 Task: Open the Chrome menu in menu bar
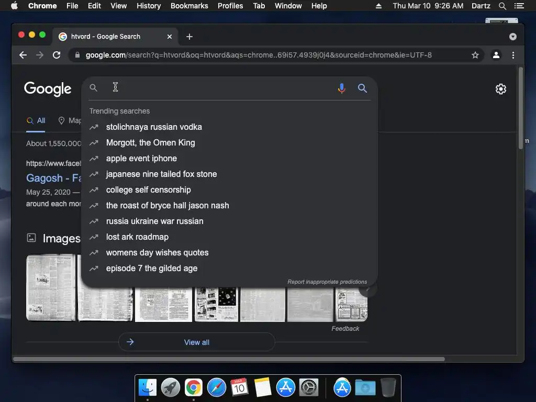tap(42, 6)
